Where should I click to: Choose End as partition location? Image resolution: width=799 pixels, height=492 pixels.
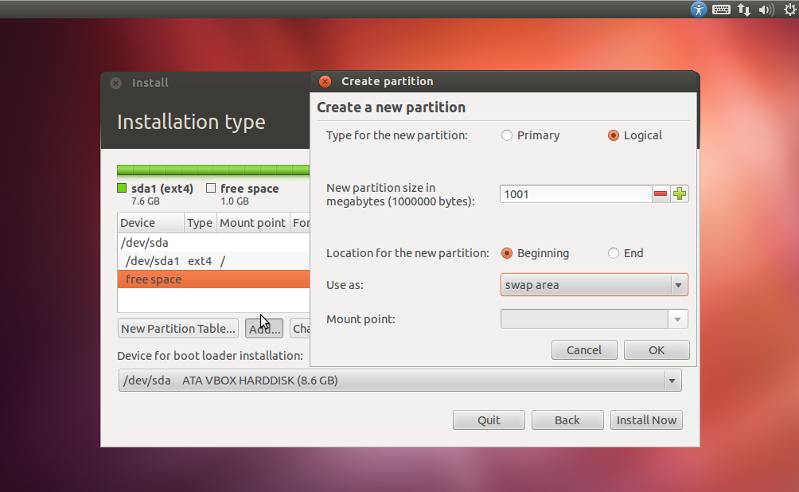click(x=626, y=253)
